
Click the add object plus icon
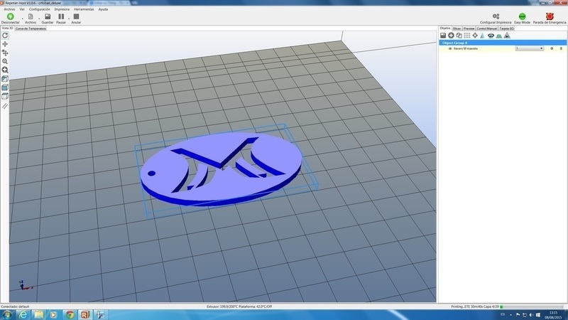[451, 36]
